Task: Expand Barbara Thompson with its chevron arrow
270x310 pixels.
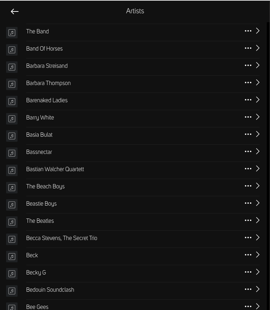Action: point(258,83)
